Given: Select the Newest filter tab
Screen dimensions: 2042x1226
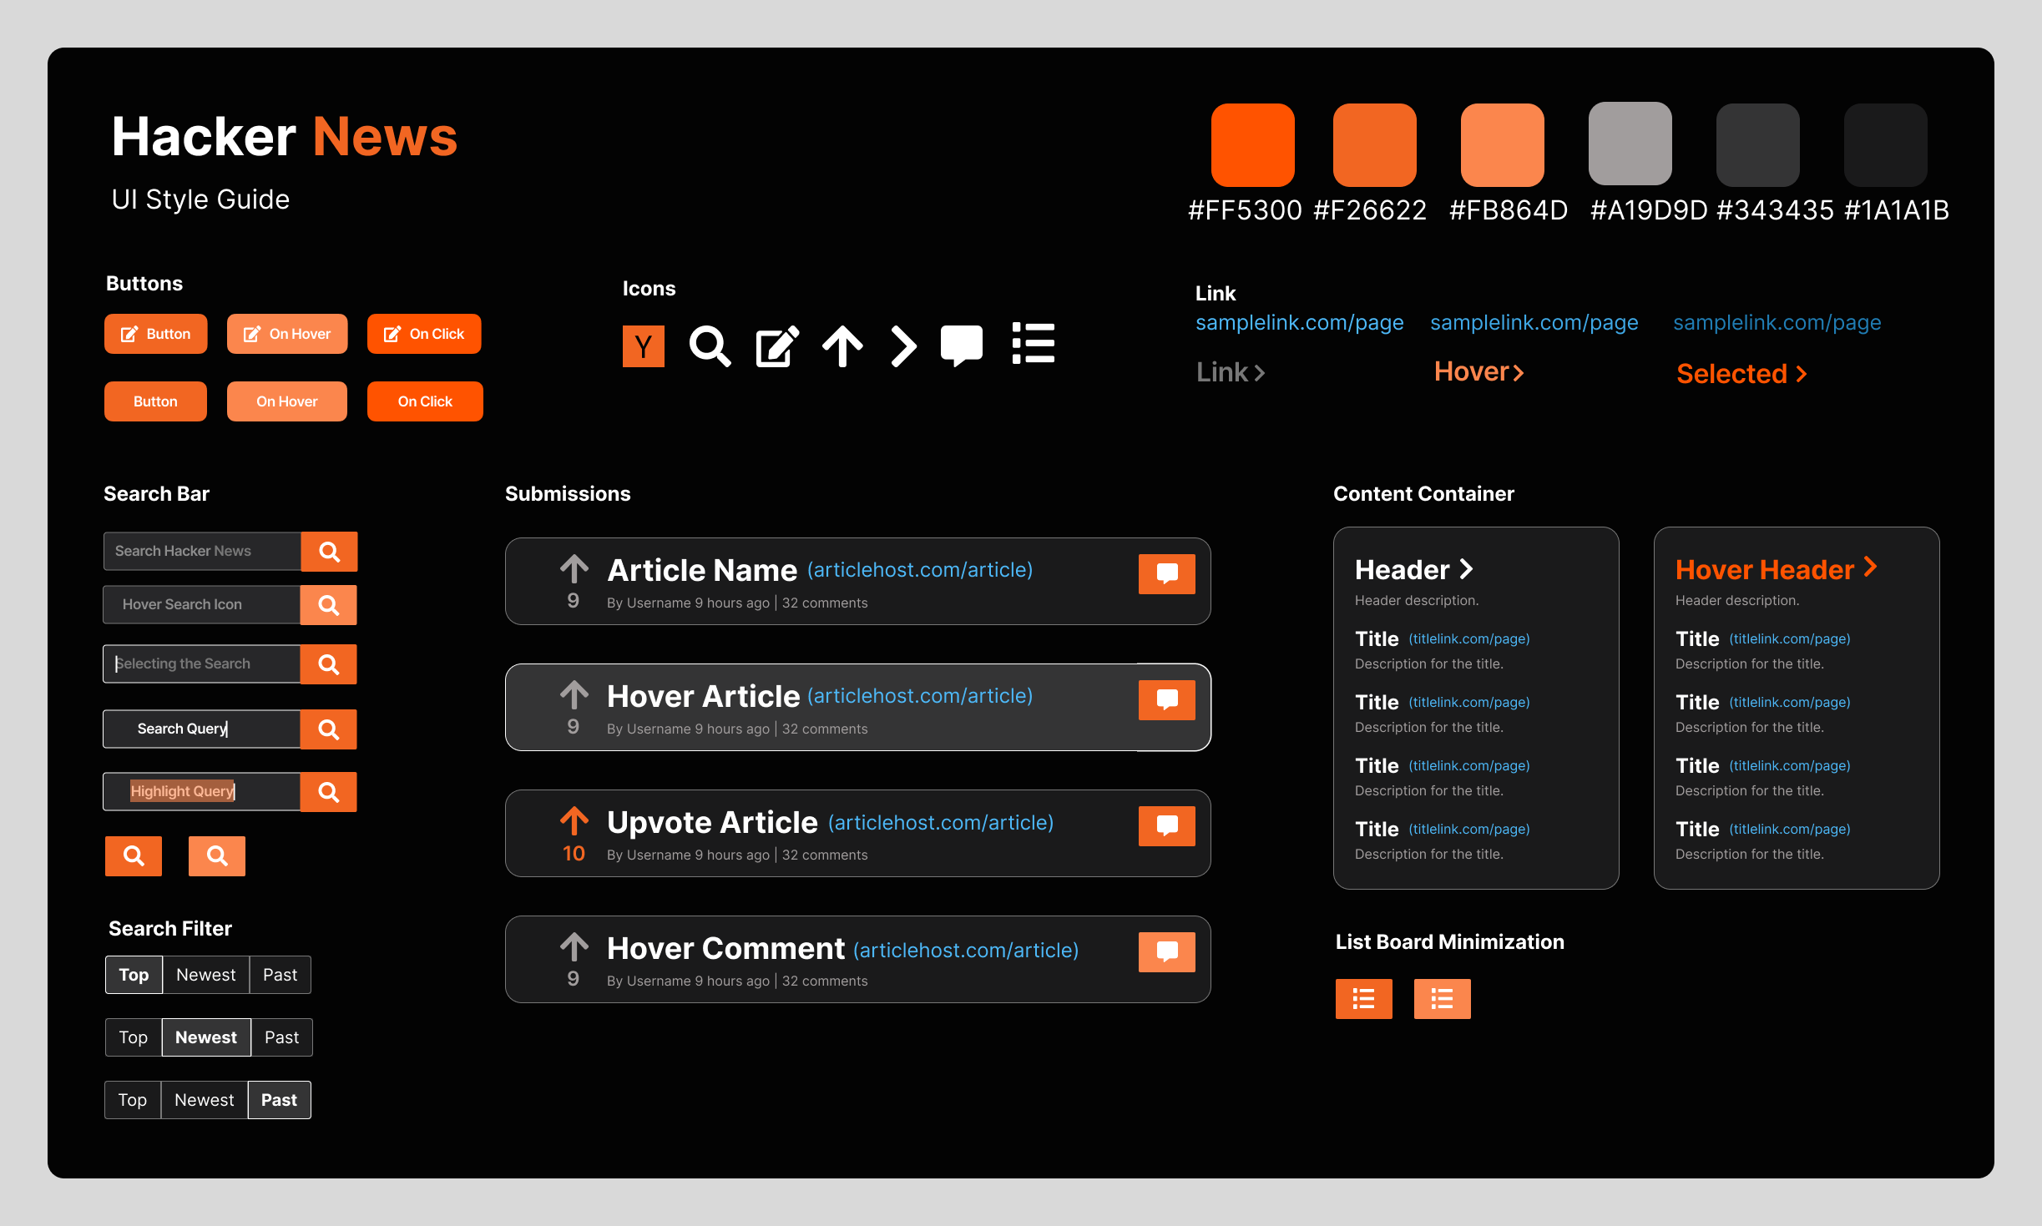Looking at the screenshot, I should 205,1037.
